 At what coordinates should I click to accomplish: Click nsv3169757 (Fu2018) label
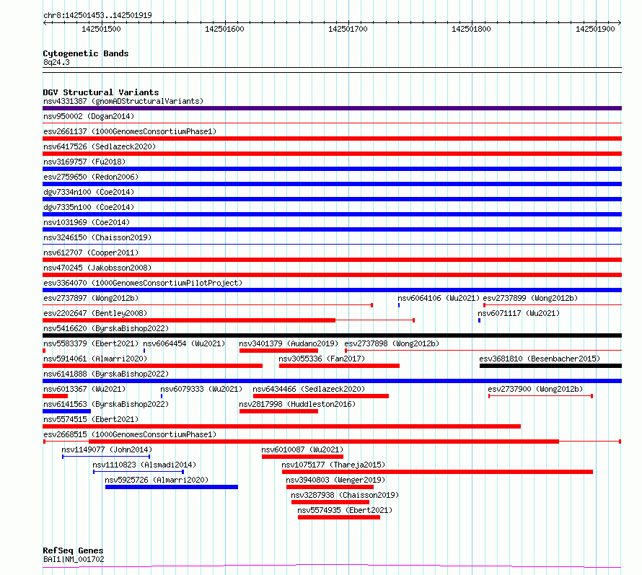pos(84,162)
